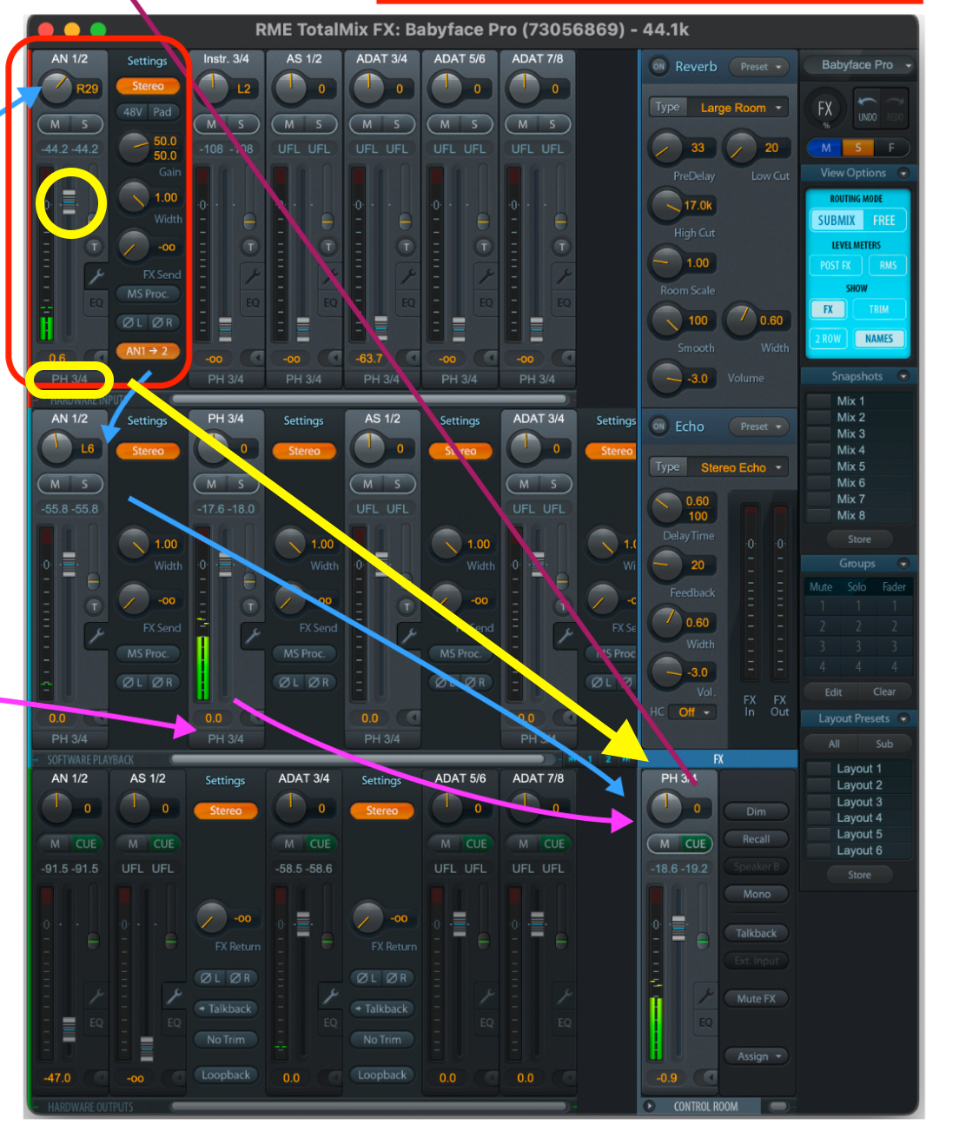Image resolution: width=966 pixels, height=1138 pixels.
Task: Click the Mute FX button
Action: 756,999
